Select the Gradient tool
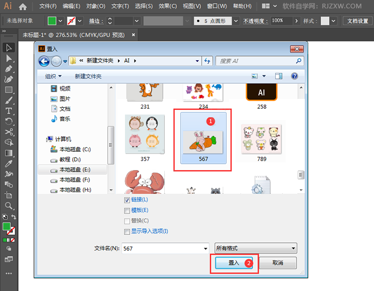The height and width of the screenshot is (291, 374). (x=9, y=153)
